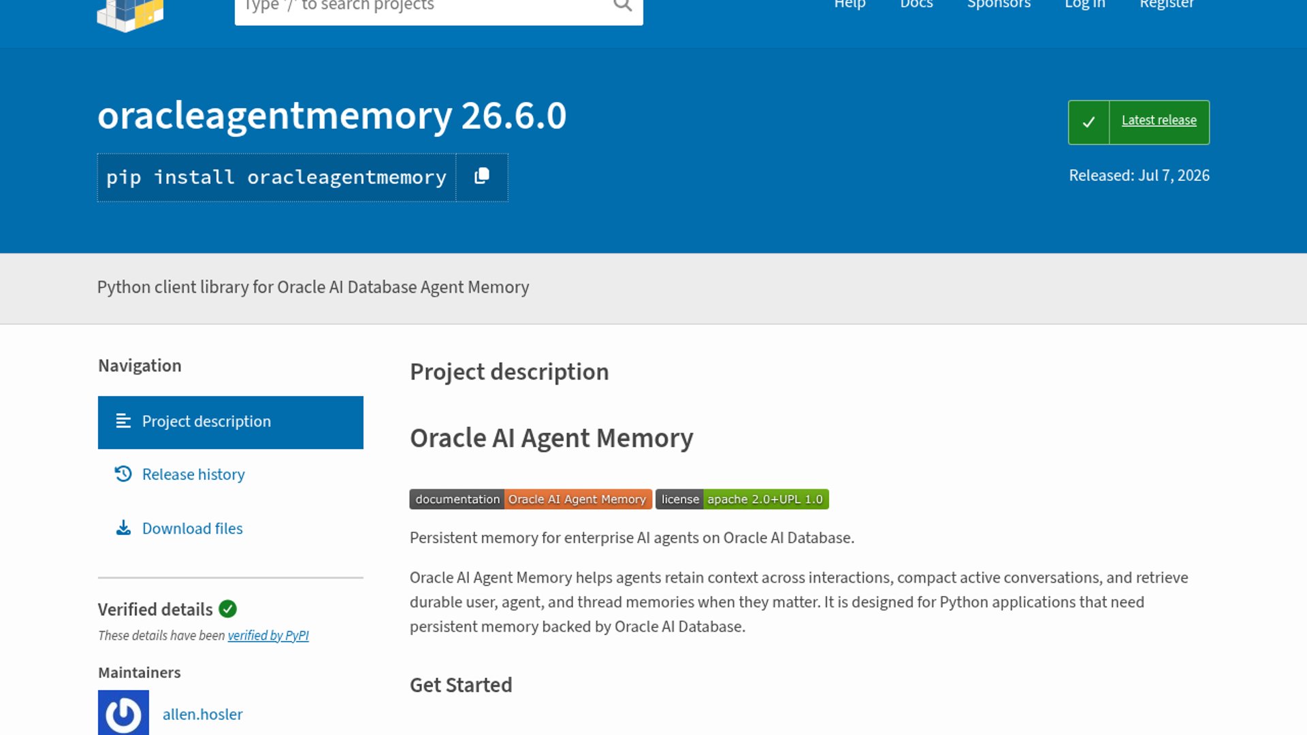Open the Register link

(1167, 5)
